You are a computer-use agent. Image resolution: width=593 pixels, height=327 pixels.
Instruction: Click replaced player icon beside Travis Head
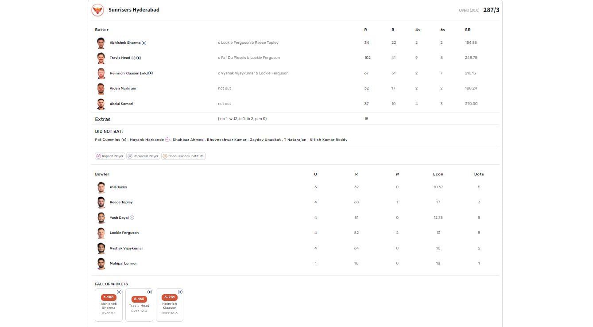pos(133,58)
